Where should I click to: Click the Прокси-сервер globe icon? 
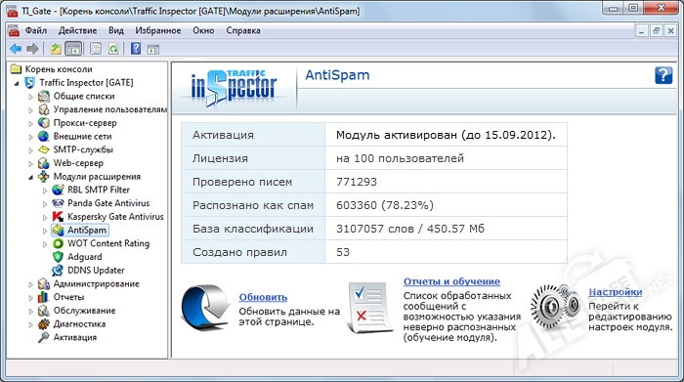44,123
